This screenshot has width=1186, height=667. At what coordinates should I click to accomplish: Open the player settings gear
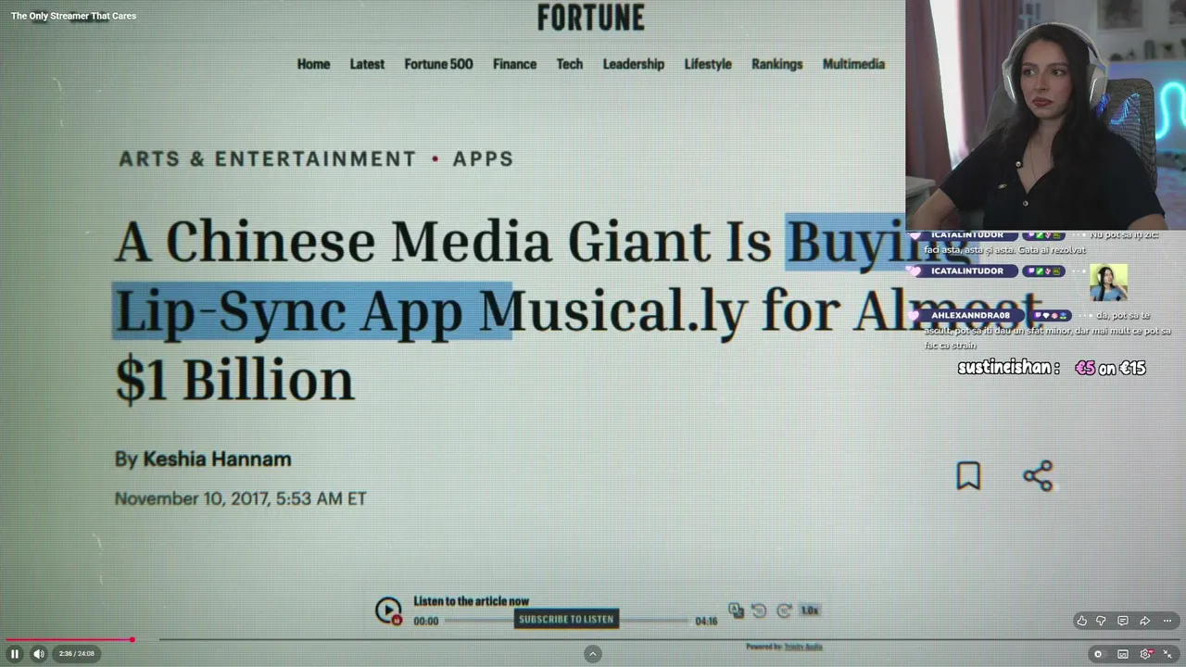1146,654
